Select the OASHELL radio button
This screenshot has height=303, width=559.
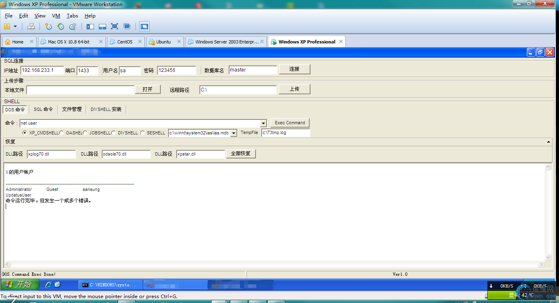point(62,133)
